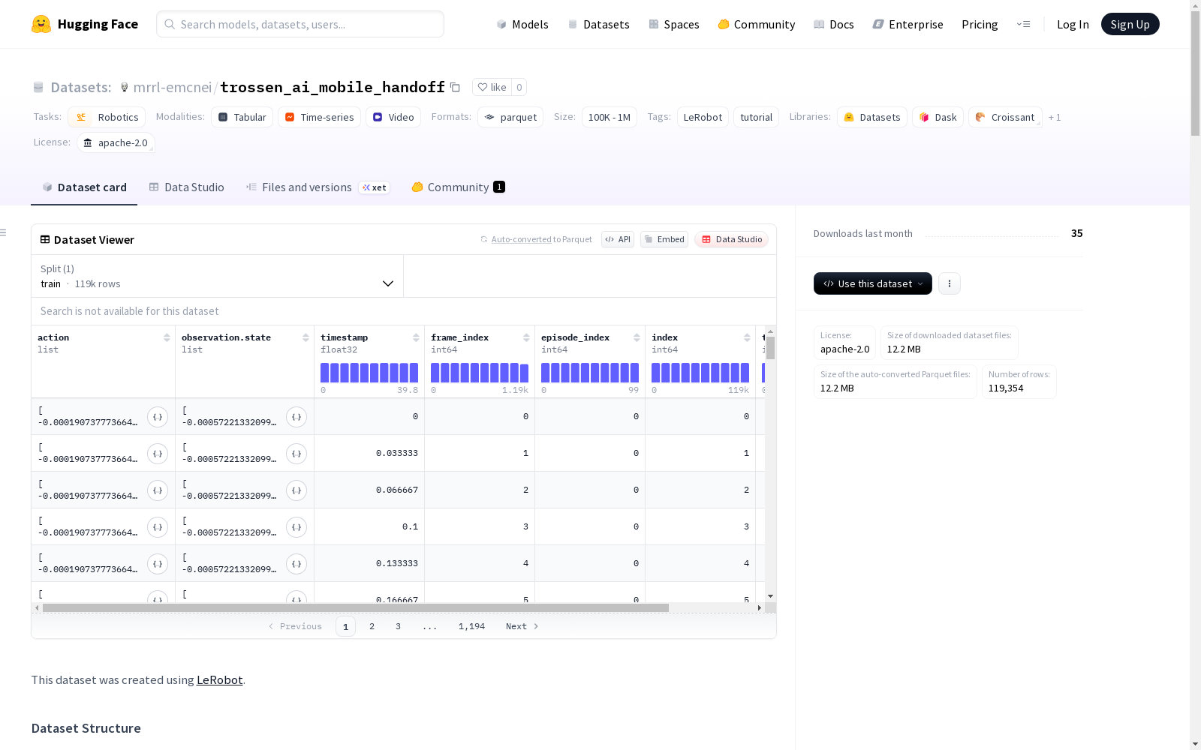This screenshot has height=750, width=1201.
Task: Click the heart like button
Action: [x=492, y=87]
